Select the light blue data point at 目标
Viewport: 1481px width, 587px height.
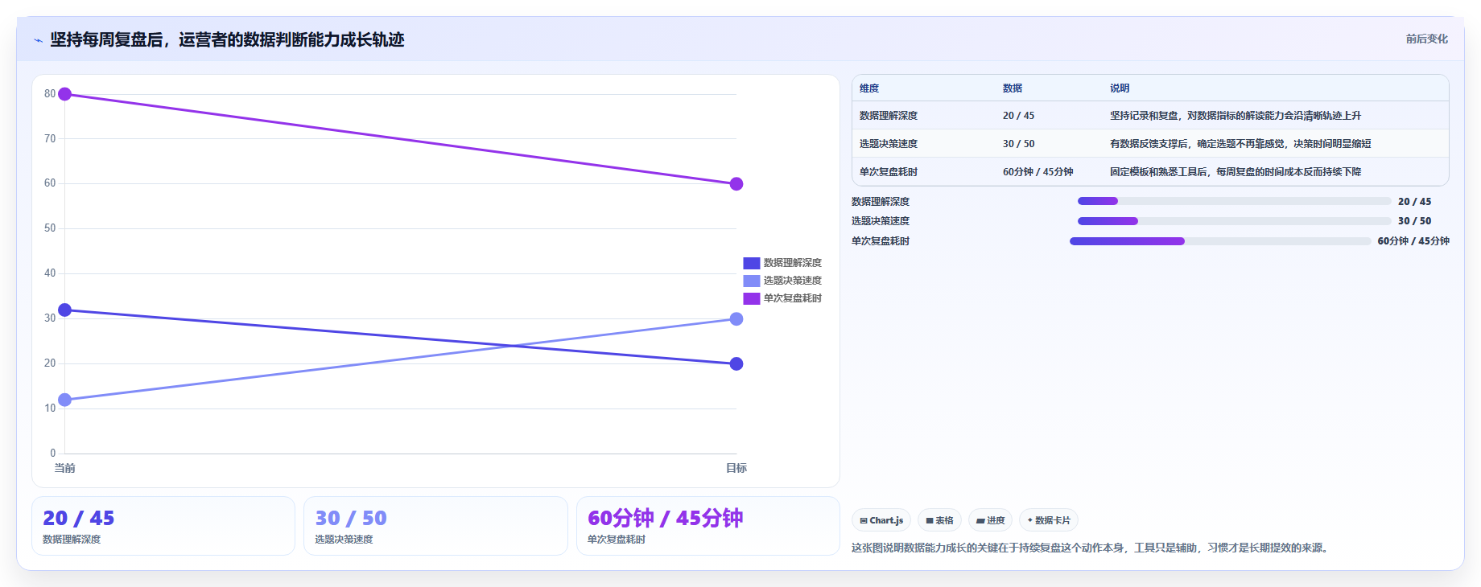(736, 319)
